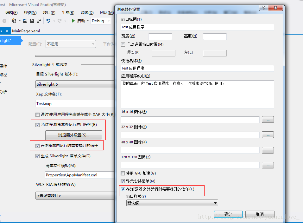This screenshot has height=223, width=303.
Task: Click the 快捷名称 text field
Action: [197, 68]
